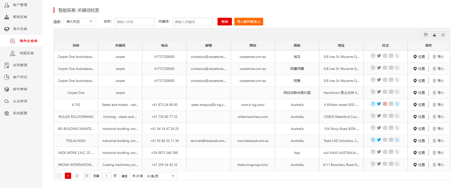Screen dimensions: 461x188
Task: Click 智能拓客 sidebar people icon
Action: point(7,17)
